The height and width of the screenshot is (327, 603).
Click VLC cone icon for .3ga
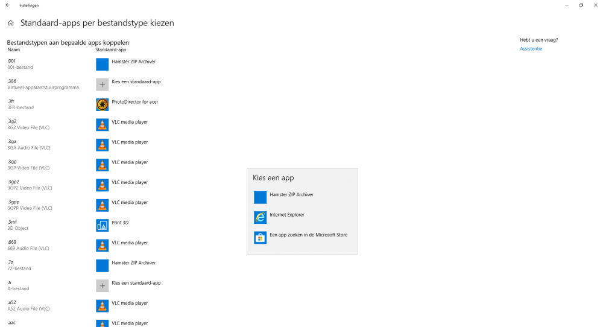(x=103, y=145)
